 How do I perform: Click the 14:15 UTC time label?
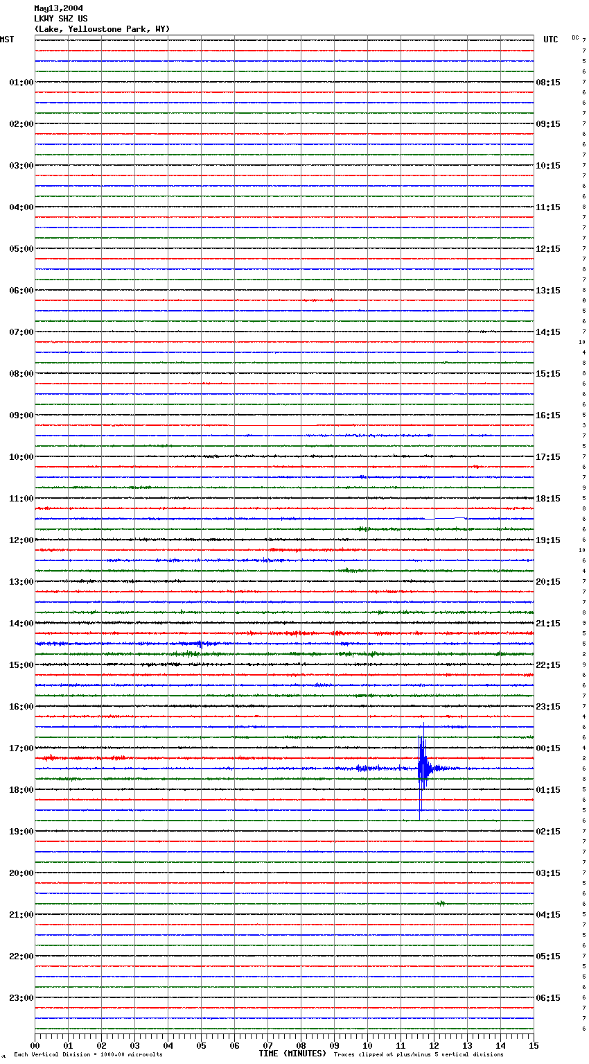tap(548, 332)
